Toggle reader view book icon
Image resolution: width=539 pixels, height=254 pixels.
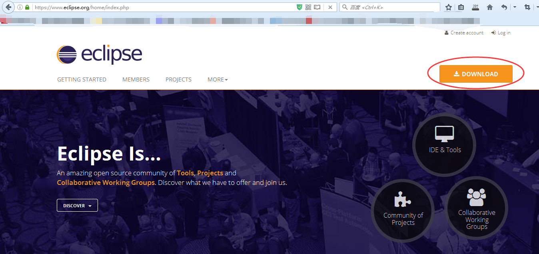click(x=317, y=7)
